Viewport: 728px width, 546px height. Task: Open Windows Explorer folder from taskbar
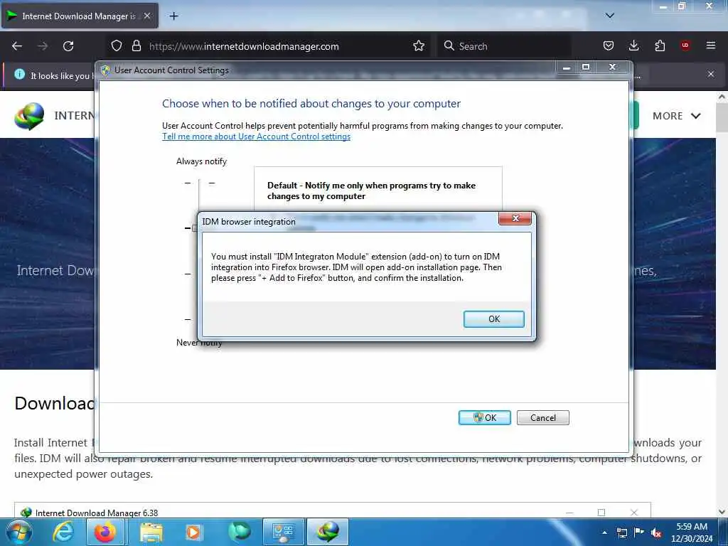(151, 532)
